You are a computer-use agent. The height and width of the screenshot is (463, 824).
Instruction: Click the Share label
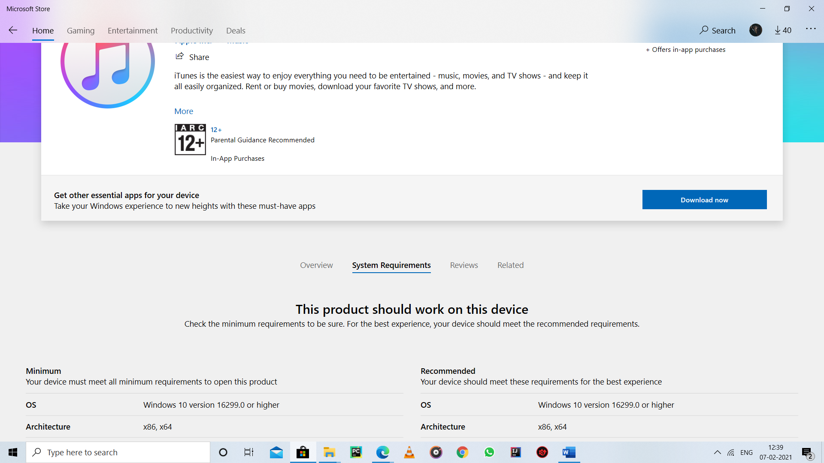[199, 57]
